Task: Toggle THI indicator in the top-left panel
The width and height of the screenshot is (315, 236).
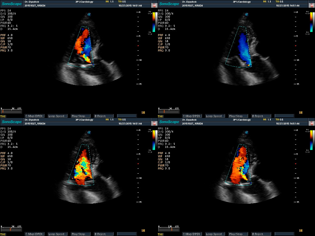Action: coord(3,116)
